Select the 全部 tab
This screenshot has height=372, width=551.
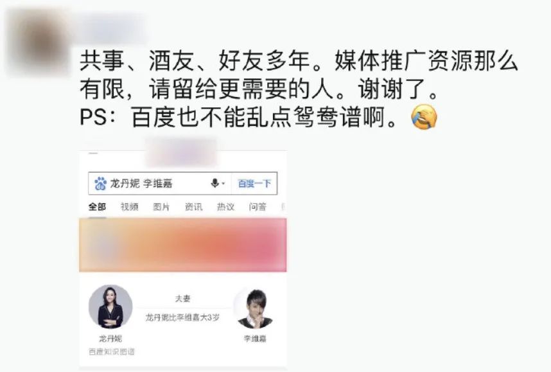coord(97,207)
